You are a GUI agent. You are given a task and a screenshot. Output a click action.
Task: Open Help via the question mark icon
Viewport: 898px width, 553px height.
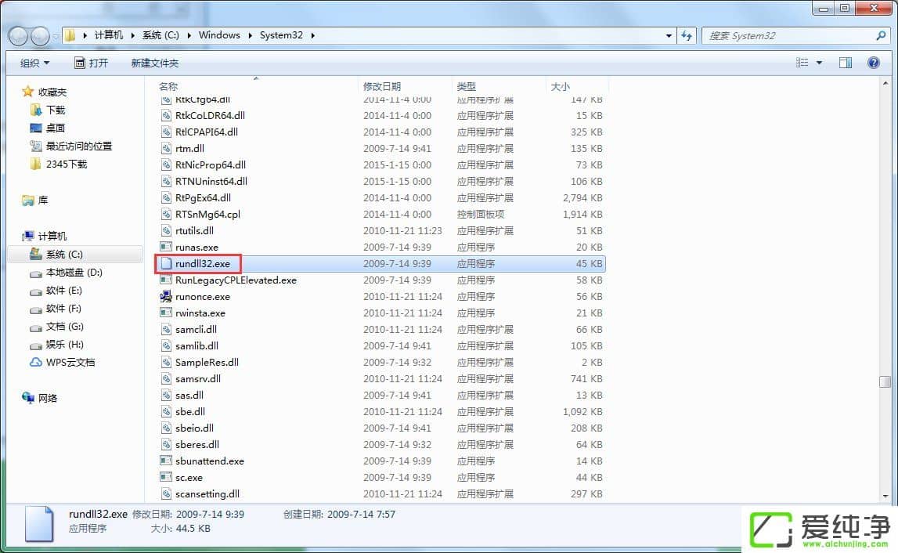pos(875,62)
